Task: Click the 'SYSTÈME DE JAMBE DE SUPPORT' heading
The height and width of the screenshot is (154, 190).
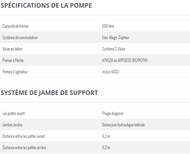Action: 49,93
